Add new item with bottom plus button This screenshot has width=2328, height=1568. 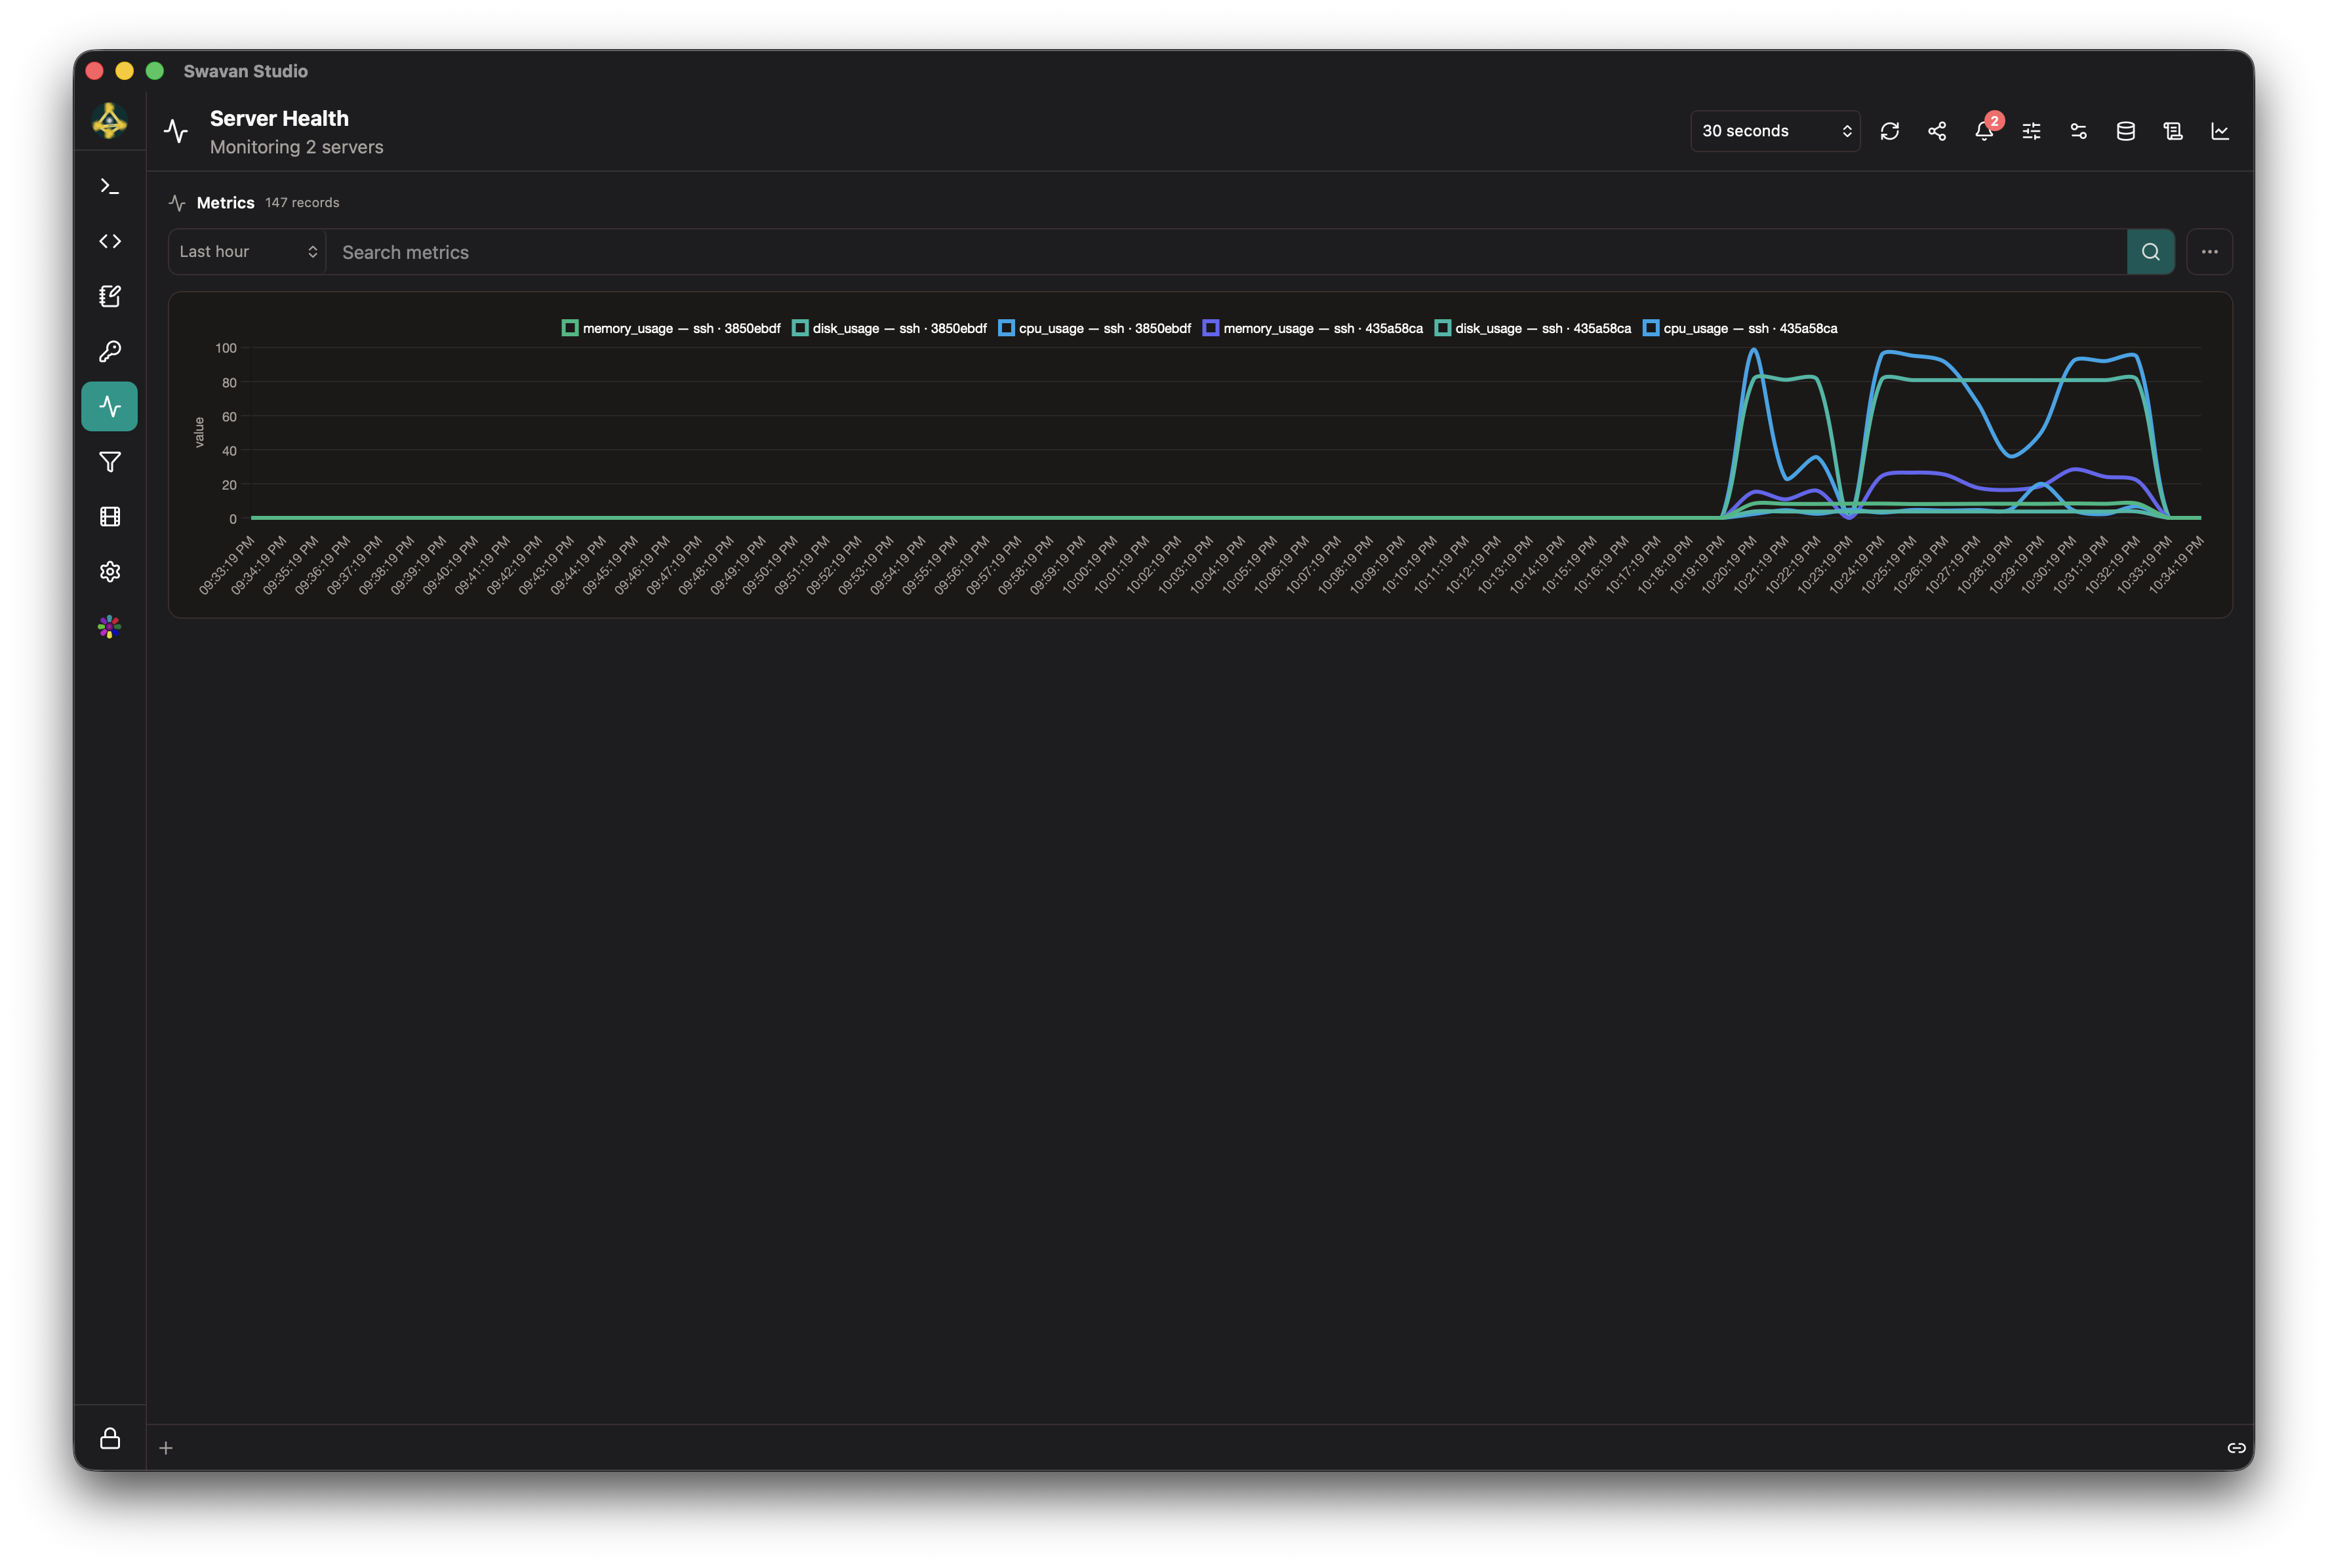coord(166,1448)
